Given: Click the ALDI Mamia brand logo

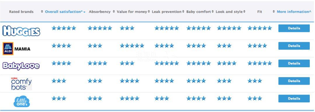Looking at the screenshot, I should [x=16, y=49].
